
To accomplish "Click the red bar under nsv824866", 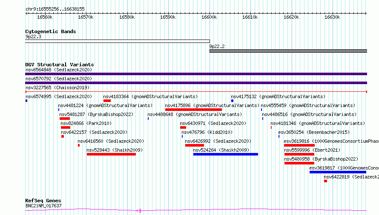I will point(66,127).
